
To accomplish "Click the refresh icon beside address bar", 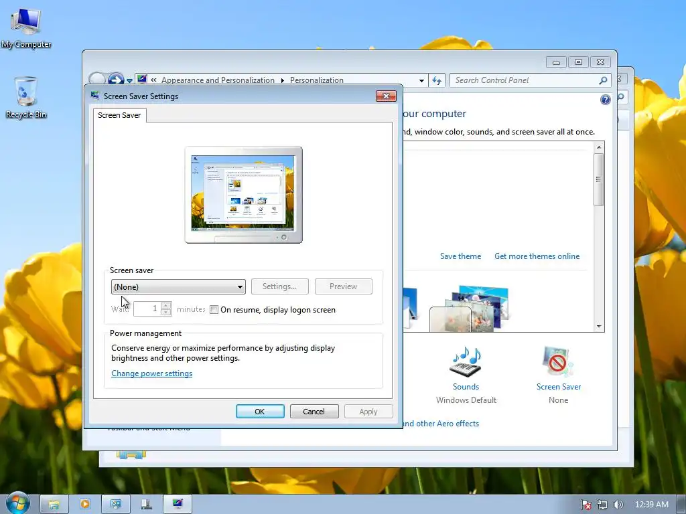I will [437, 80].
